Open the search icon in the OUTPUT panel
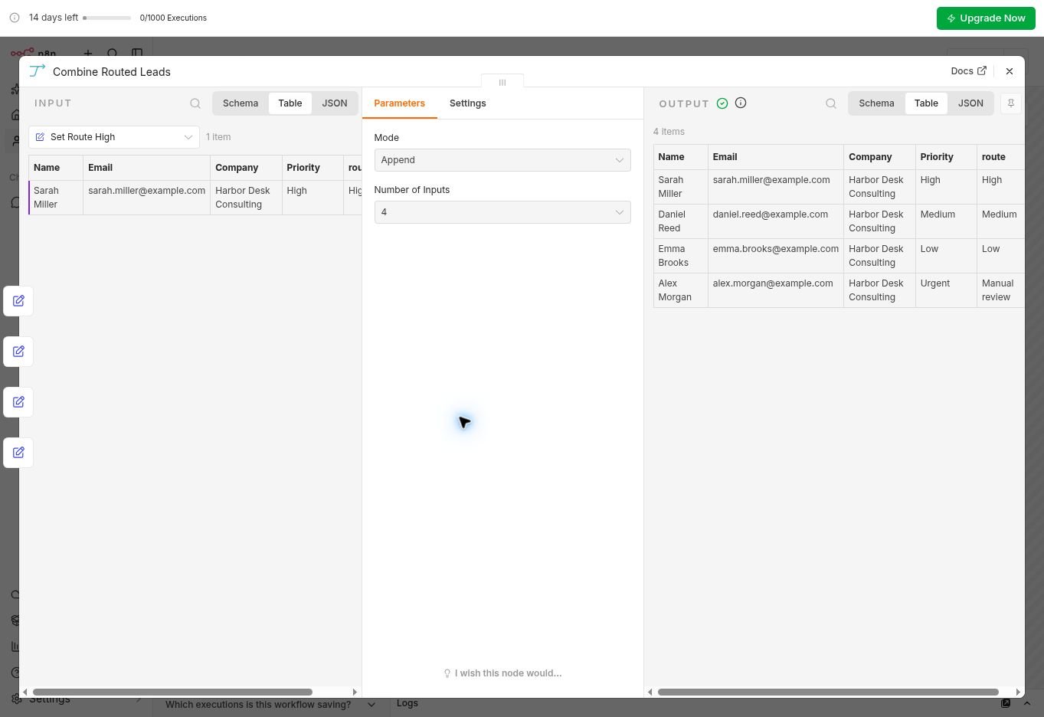 click(831, 103)
